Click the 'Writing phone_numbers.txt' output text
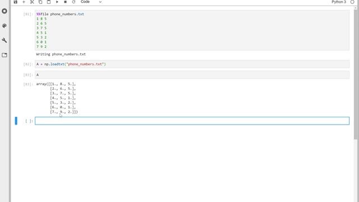Viewport: 359px width, 202px height. click(x=61, y=54)
